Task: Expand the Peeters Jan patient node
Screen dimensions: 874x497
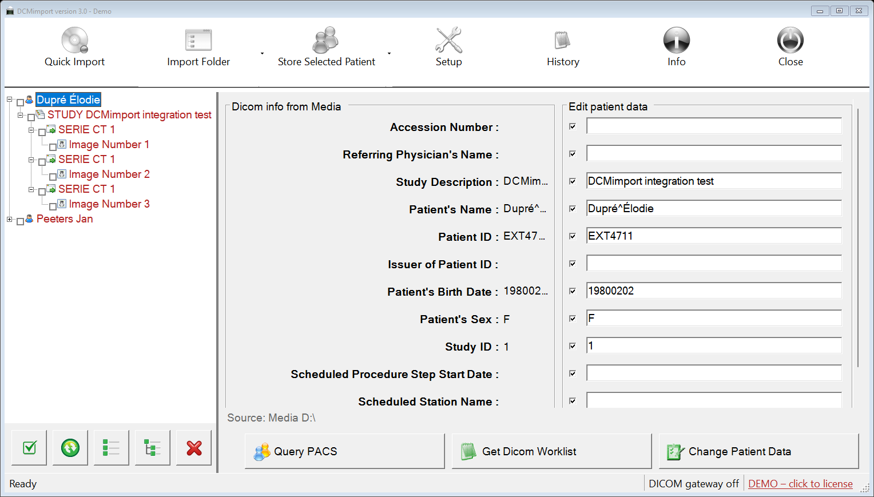Action: tap(10, 219)
